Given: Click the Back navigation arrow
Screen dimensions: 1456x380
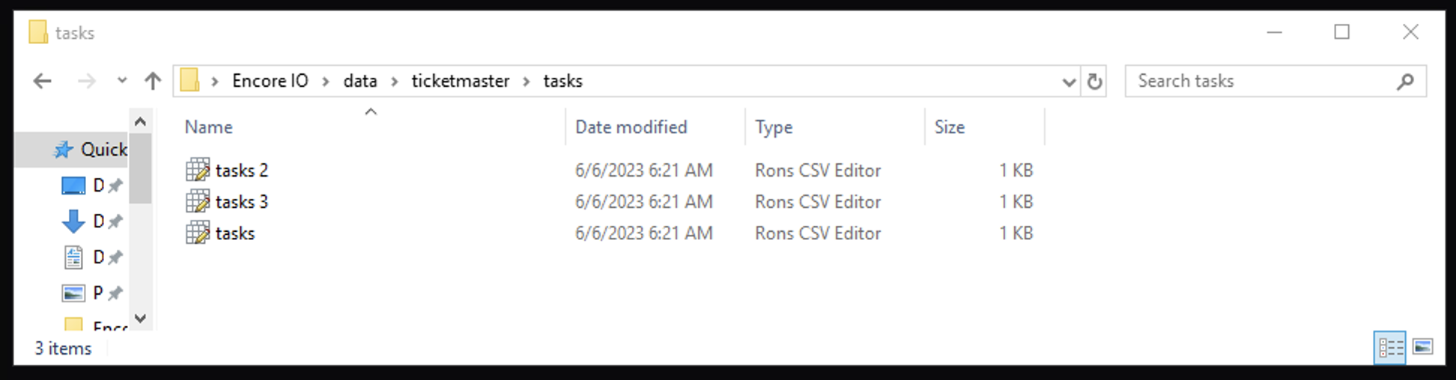Looking at the screenshot, I should coord(43,81).
